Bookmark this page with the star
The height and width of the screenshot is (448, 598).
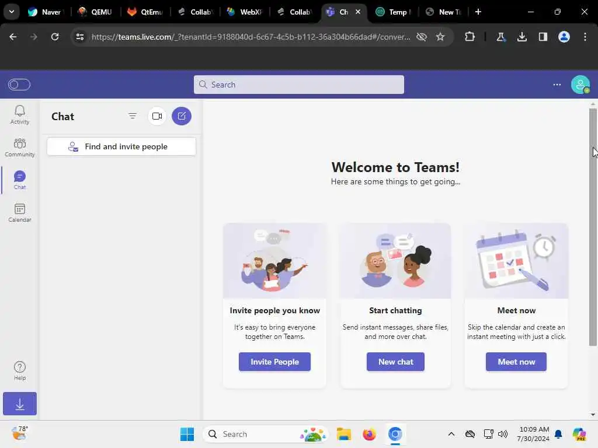[440, 37]
